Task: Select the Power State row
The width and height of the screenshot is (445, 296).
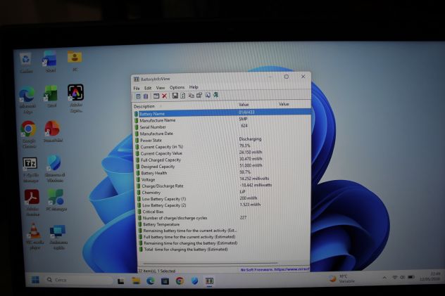Action: [x=222, y=140]
